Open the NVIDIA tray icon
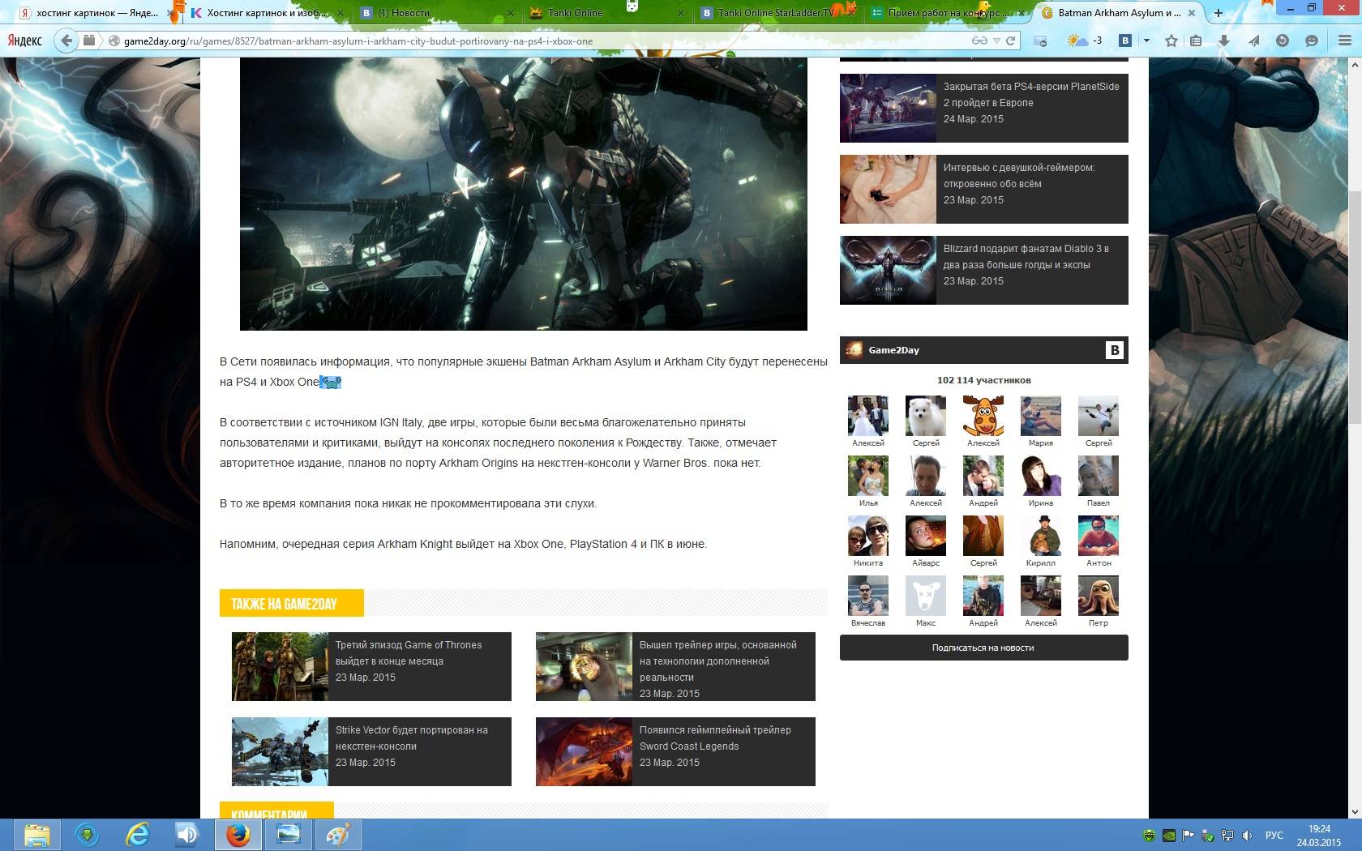This screenshot has width=1362, height=851. [1168, 836]
